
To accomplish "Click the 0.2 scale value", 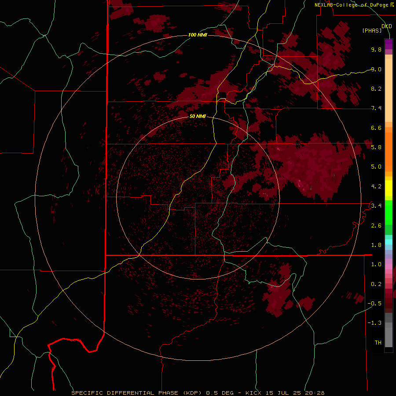I will 376,284.
